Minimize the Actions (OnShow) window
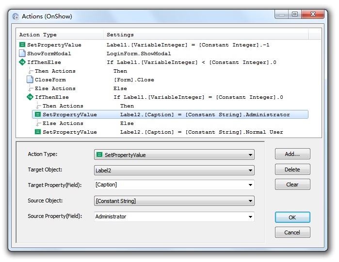Image resolution: width=339 pixels, height=262 pixels. (x=282, y=14)
